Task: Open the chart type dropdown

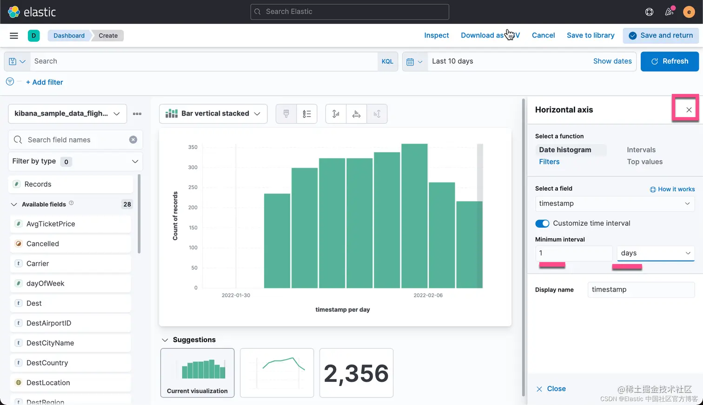Action: click(x=213, y=114)
